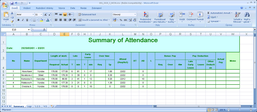Open Formátovat jako tabulku gallery

click(160, 17)
